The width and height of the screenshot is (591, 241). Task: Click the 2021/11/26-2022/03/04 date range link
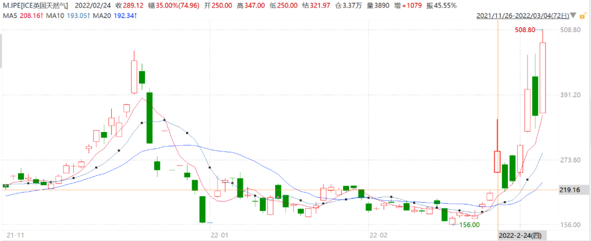522,16
